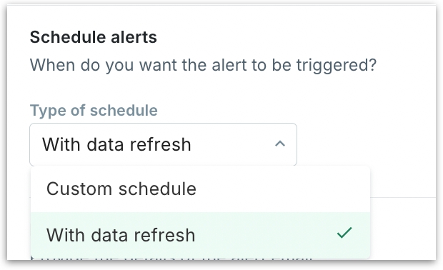Click the word Custom in the dropdown list
Viewport: 443px width, 270px height.
click(79, 189)
